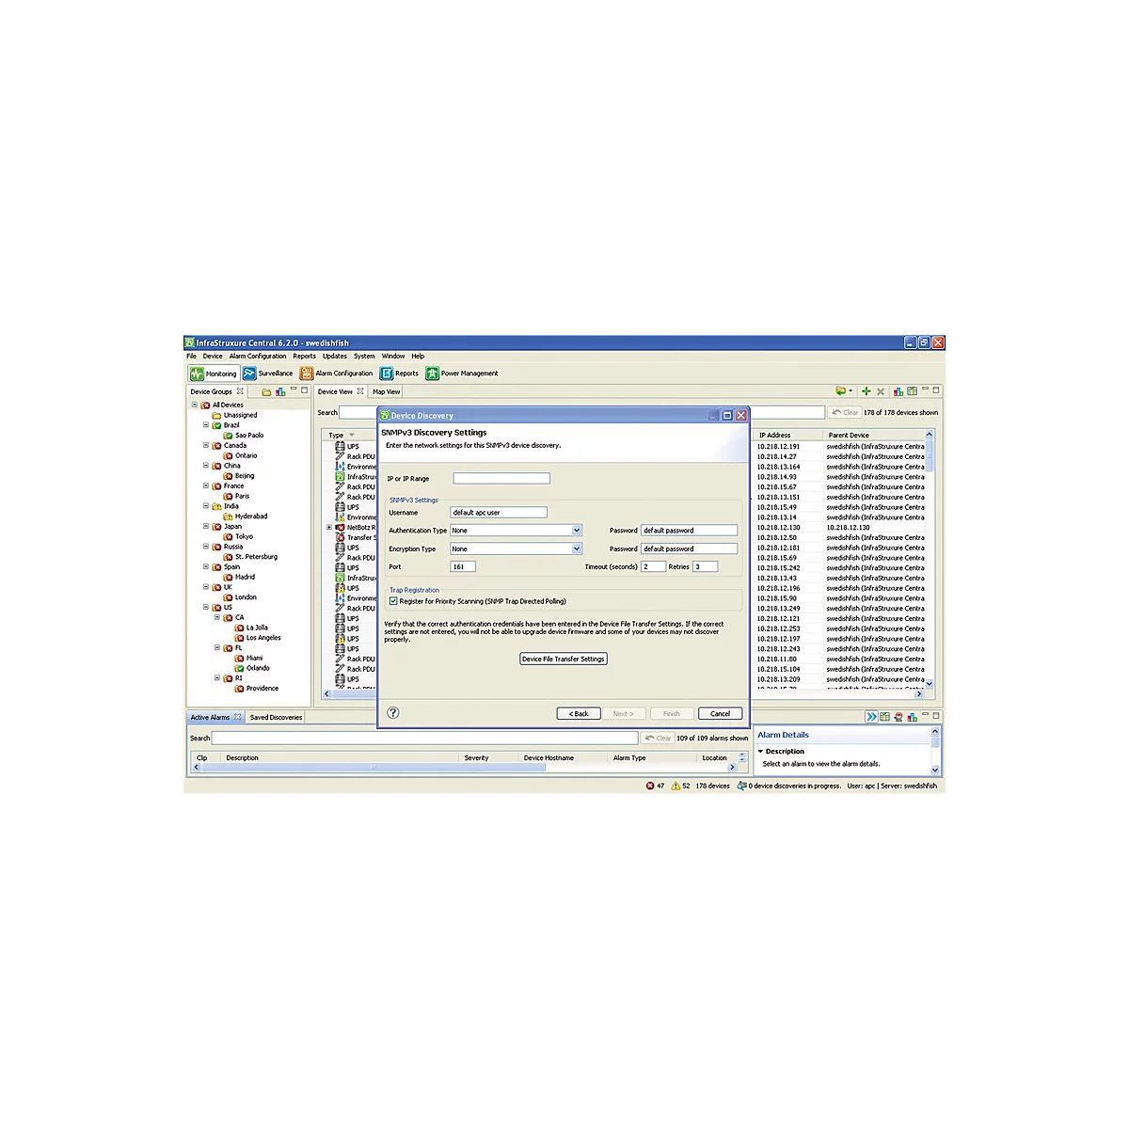
Task: Maximize the Device Groups panel
Action: click(x=305, y=390)
